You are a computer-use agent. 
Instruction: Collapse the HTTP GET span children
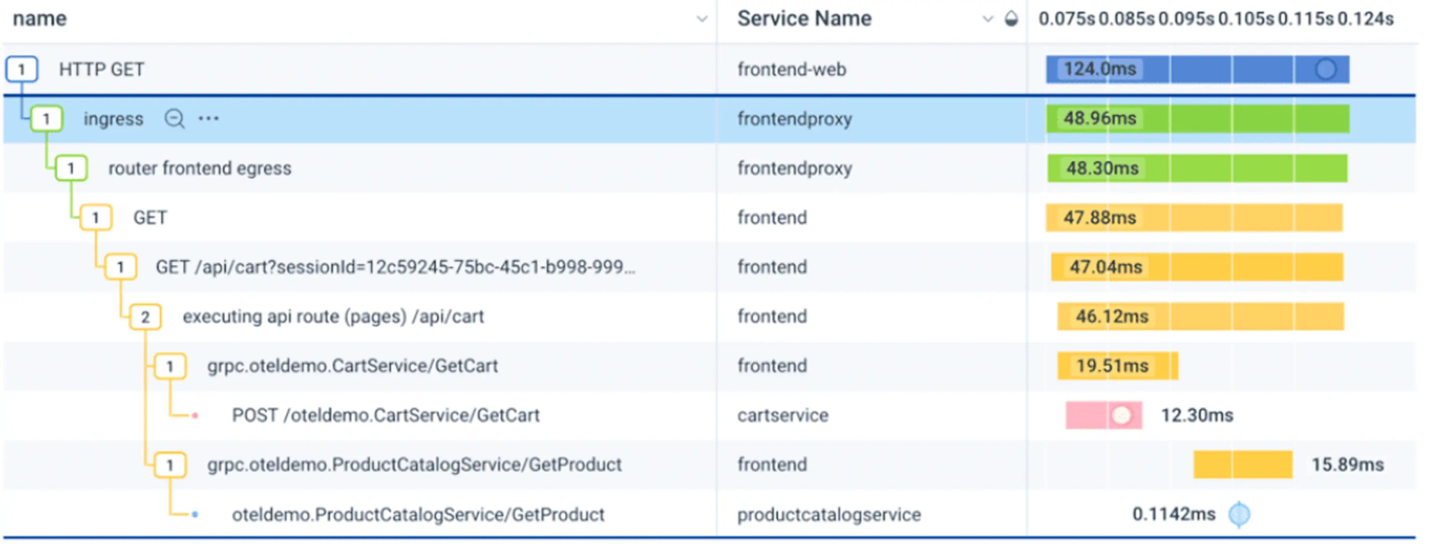pos(22,69)
